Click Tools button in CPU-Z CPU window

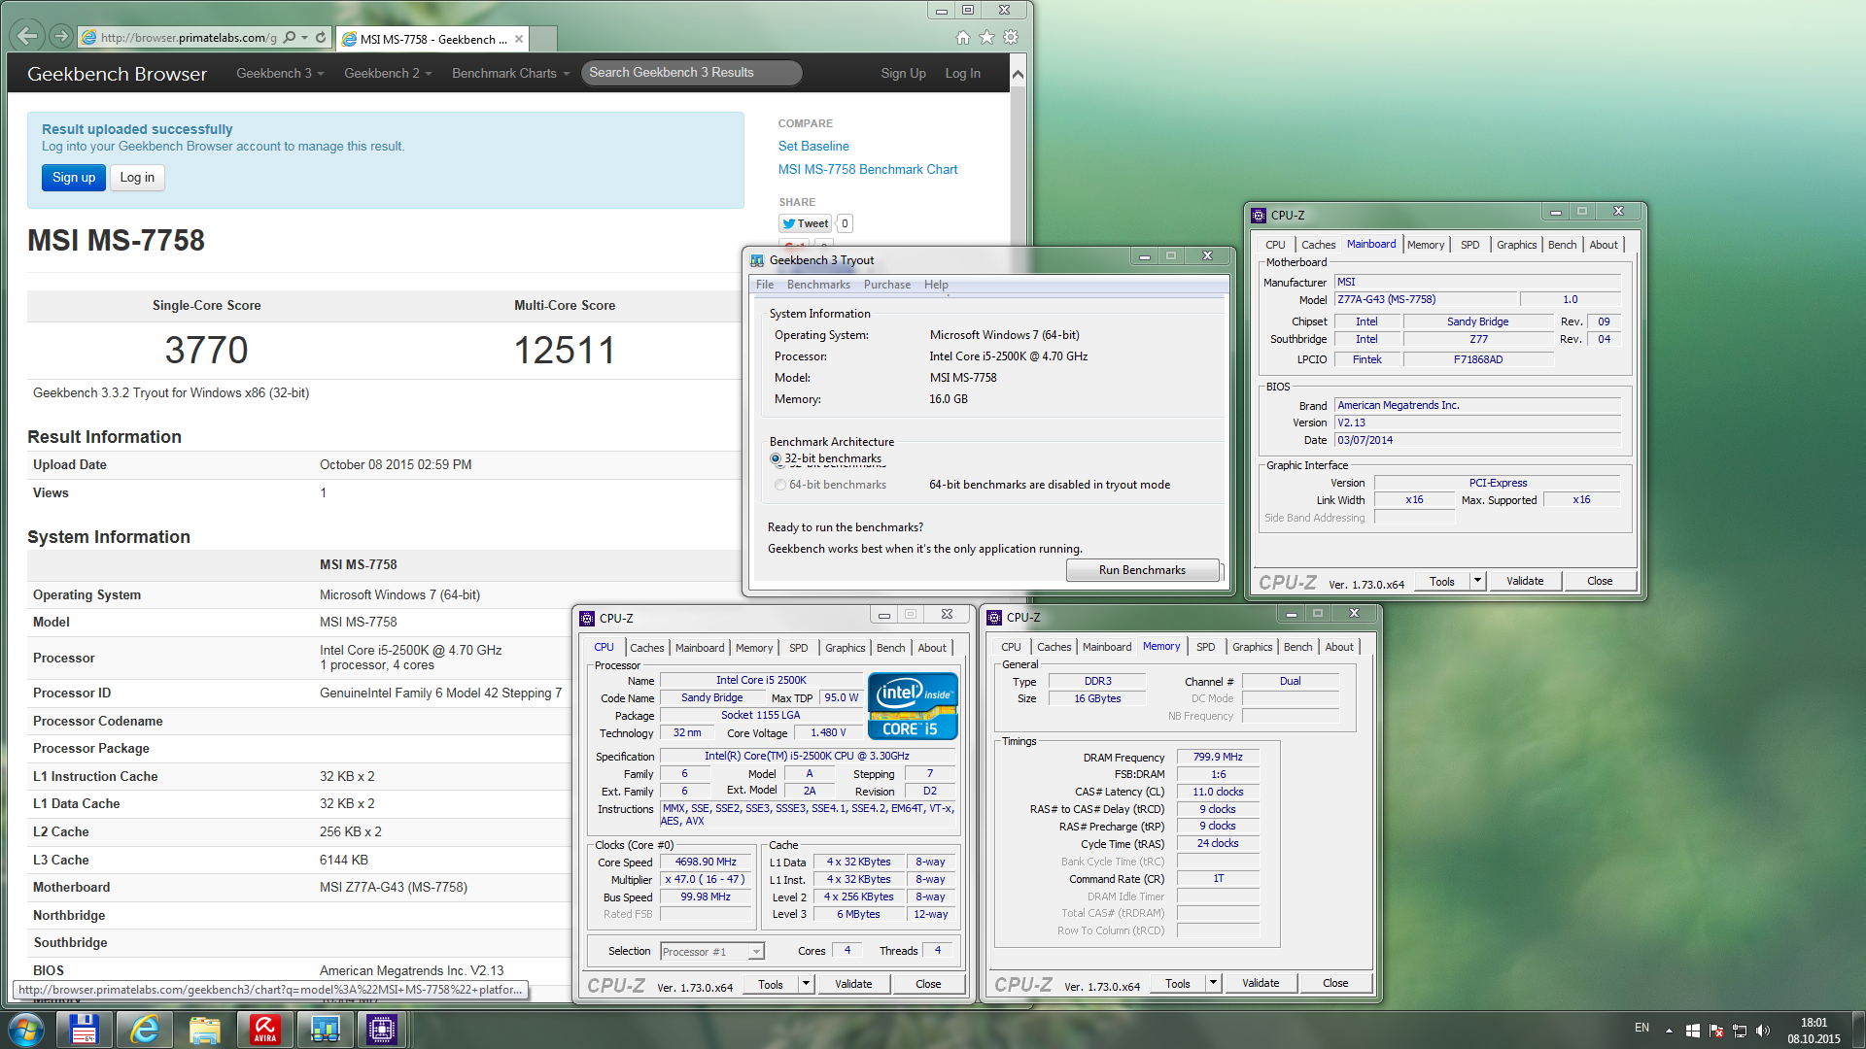[x=771, y=984]
